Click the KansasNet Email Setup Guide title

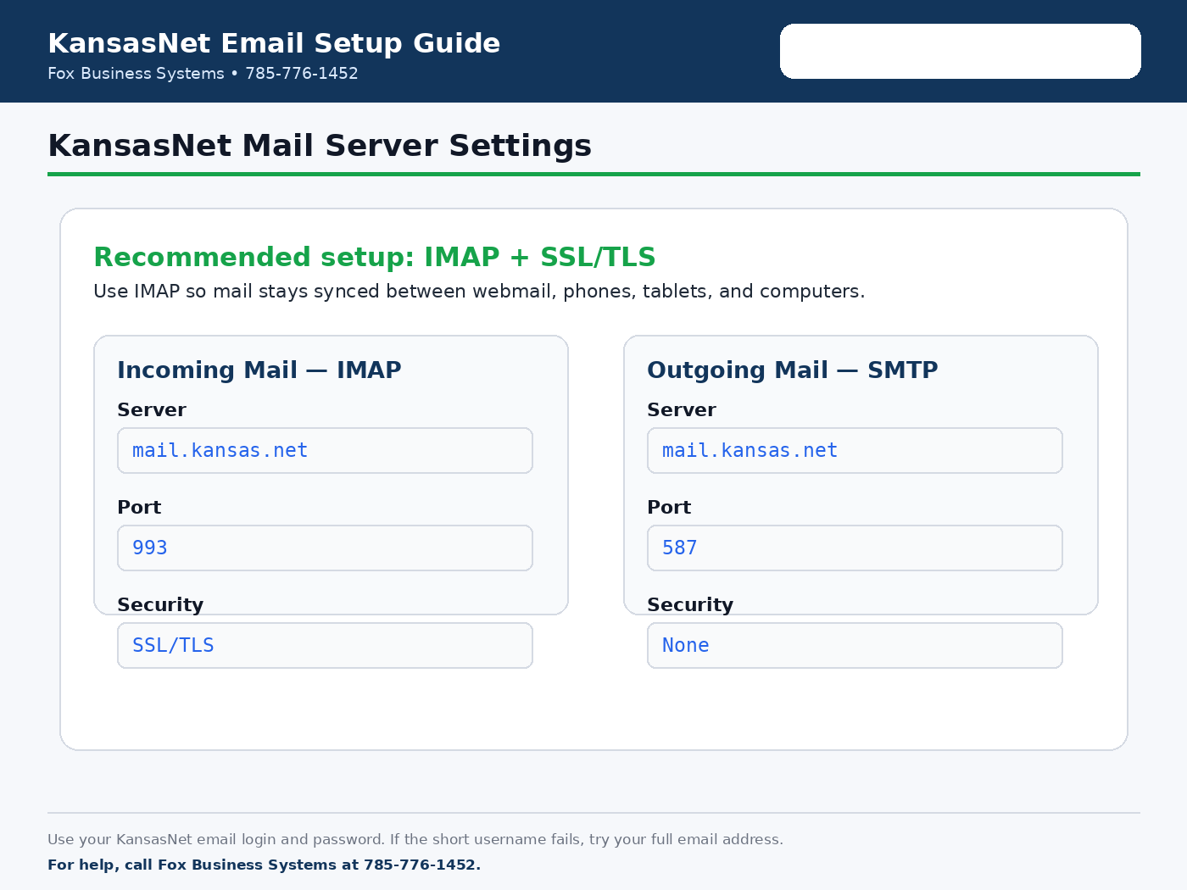click(x=274, y=43)
